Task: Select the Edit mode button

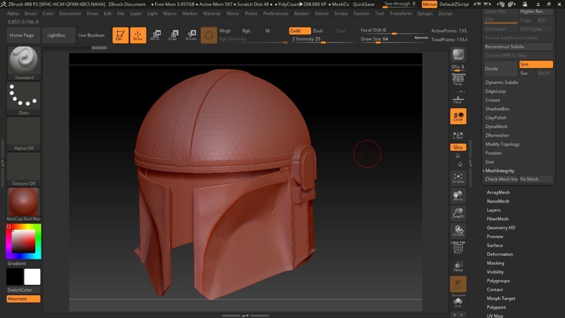Action: pos(120,35)
